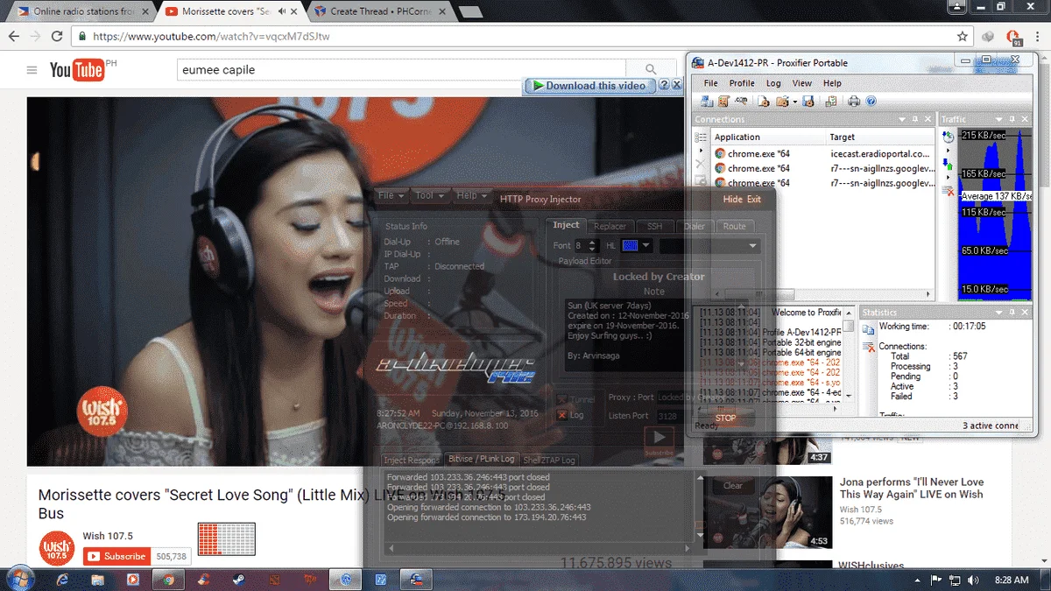Screen dimensions: 1051x591
Task: Click Save Profile floppy icon in Proxifier
Action: point(808,102)
